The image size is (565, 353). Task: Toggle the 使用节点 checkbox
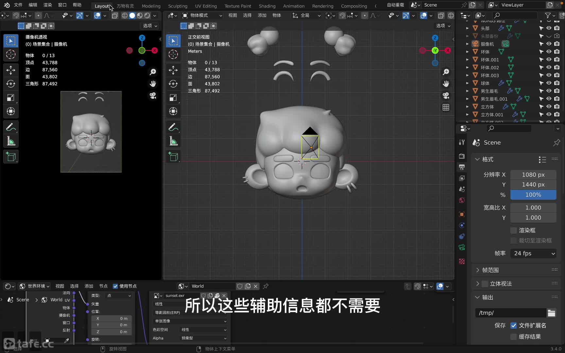[115, 286]
